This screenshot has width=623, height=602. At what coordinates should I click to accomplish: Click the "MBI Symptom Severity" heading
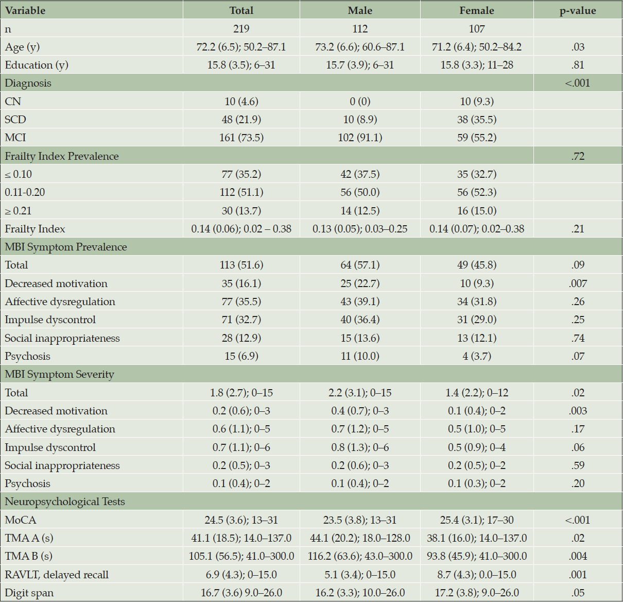pos(60,375)
